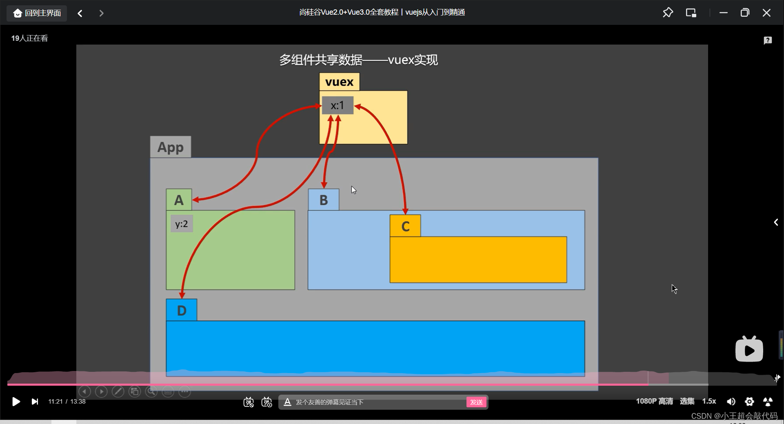
Task: Maximize or restore the player window
Action: (x=745, y=13)
